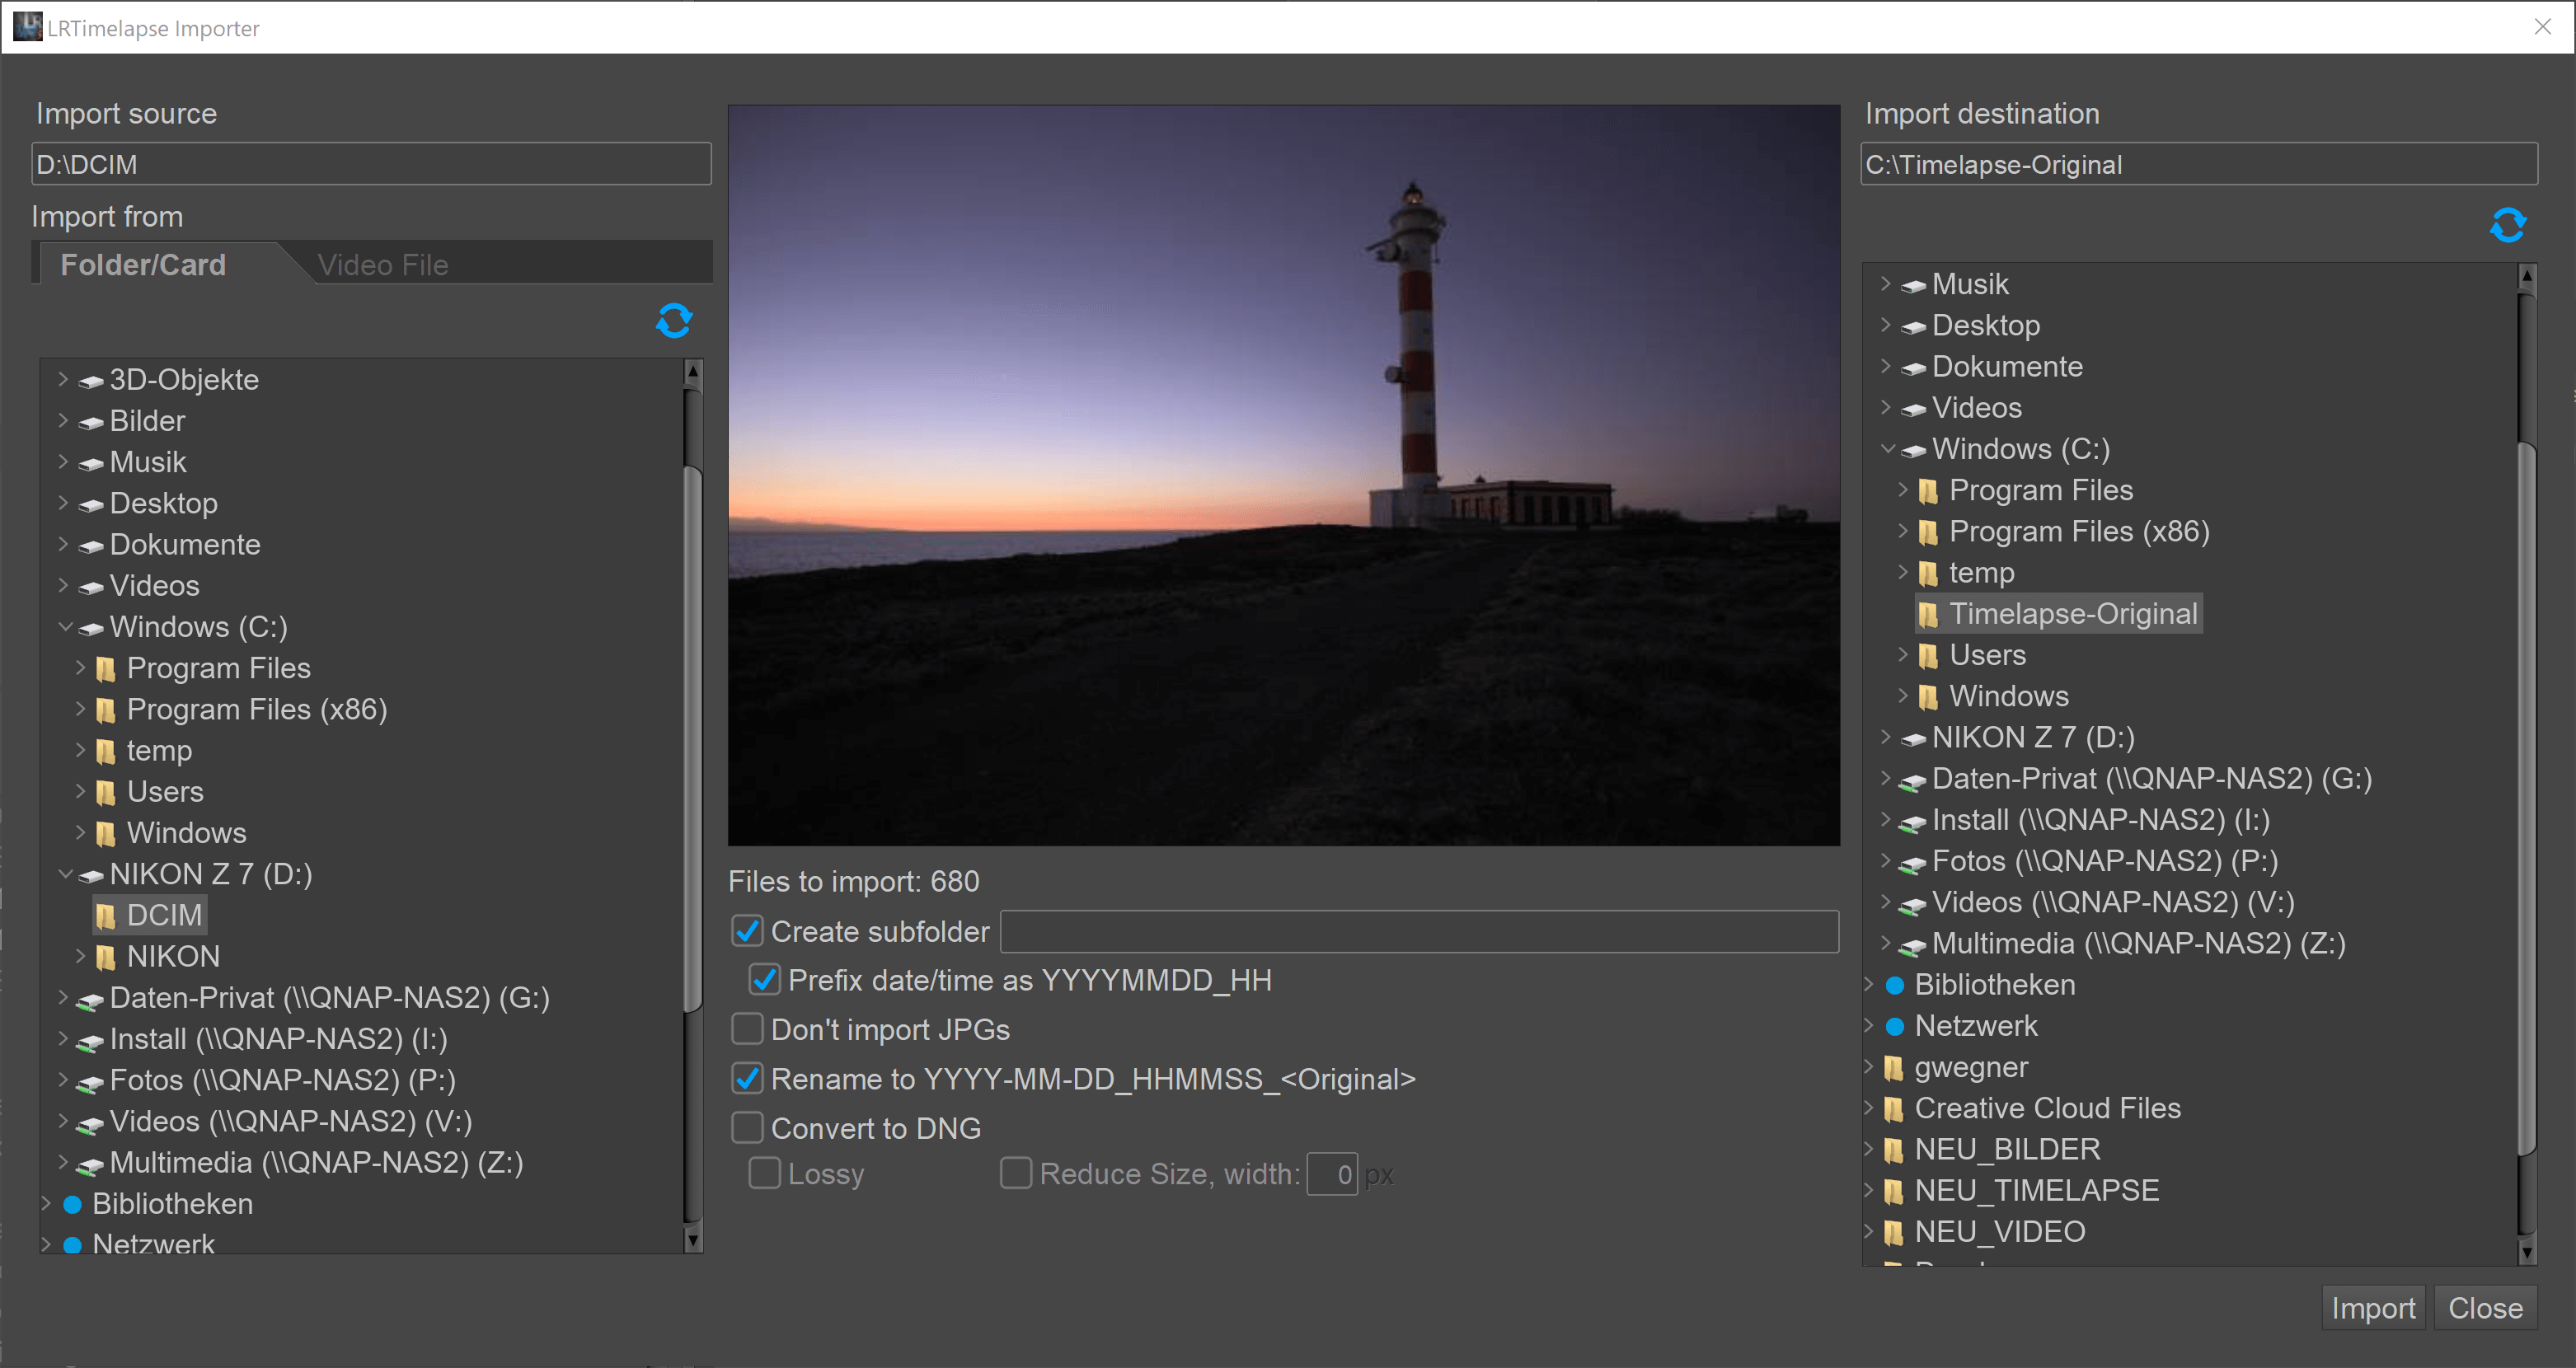Screen dimensions: 2576x1368
Task: Click inside the Create subfolder name field
Action: 1420,931
